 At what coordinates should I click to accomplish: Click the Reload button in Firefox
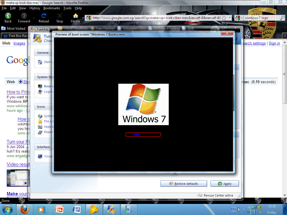(43, 17)
